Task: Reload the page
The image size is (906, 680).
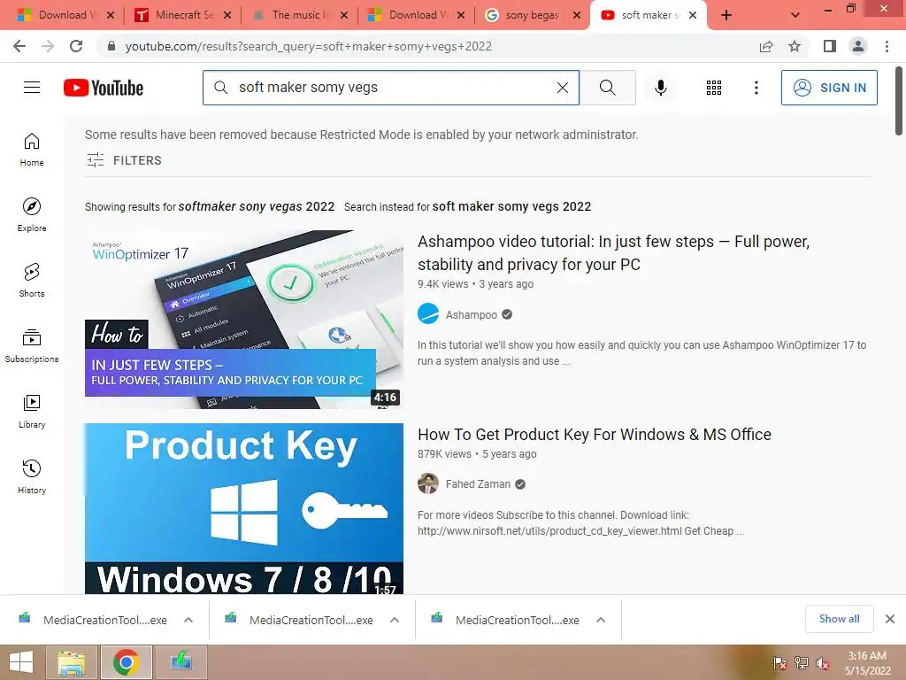Action: click(76, 46)
